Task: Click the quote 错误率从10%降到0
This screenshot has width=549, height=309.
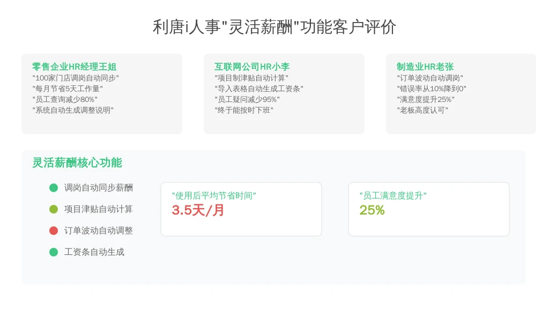Action: click(432, 89)
